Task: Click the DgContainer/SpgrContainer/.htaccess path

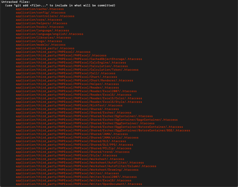Action: (97, 120)
